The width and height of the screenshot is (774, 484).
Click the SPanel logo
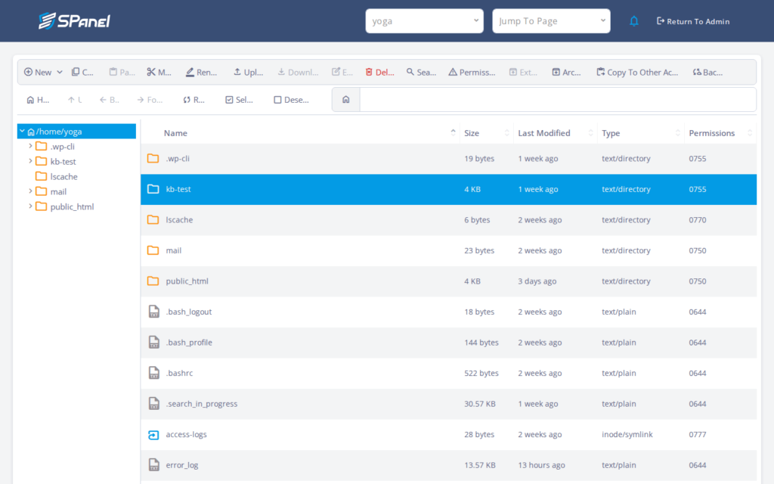[75, 20]
